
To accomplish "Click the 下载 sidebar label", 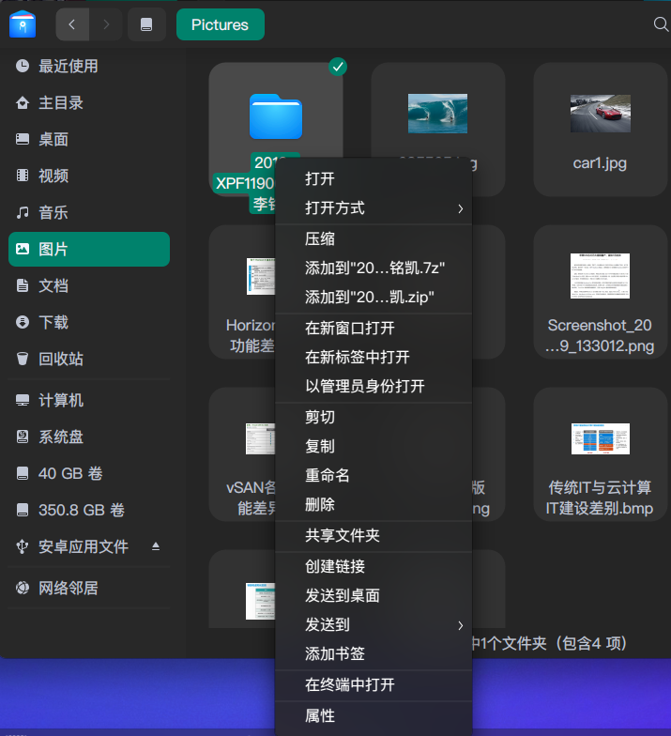I will [53, 323].
